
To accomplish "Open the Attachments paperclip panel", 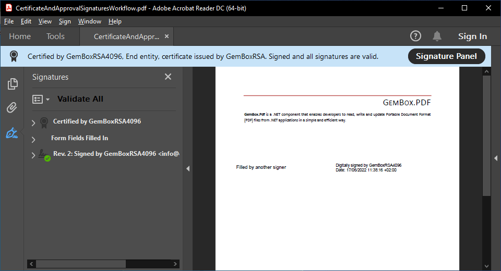I will point(12,108).
